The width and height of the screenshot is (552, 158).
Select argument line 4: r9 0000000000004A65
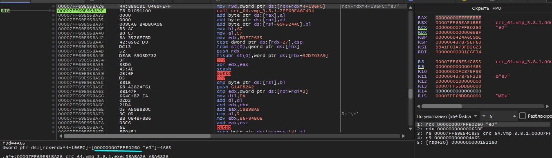[x=453, y=138]
